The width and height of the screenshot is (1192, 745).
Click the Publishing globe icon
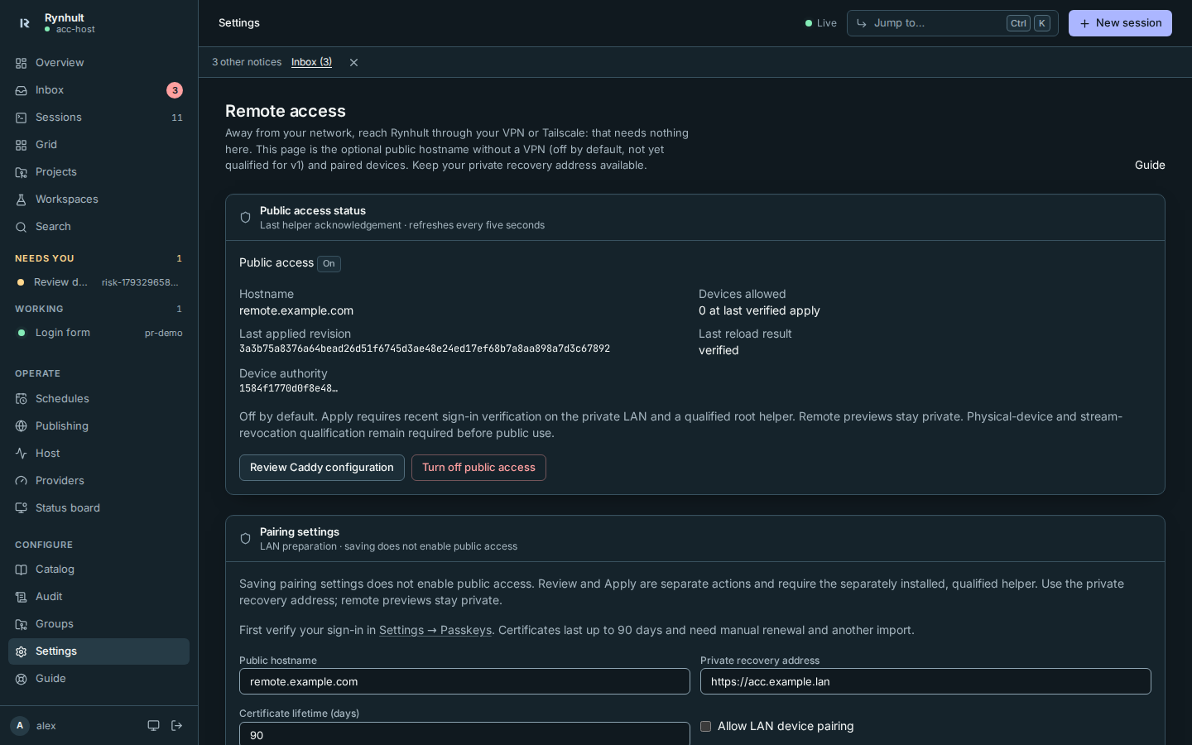[x=22, y=426]
